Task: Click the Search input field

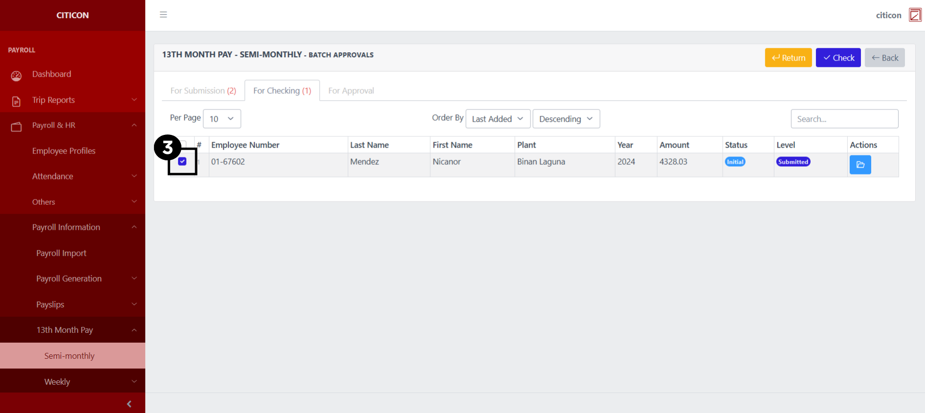Action: coord(844,119)
